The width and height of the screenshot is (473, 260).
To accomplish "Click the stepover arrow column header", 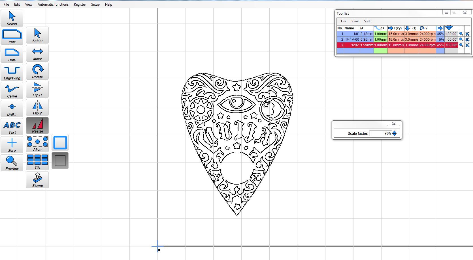I will 440,28.
